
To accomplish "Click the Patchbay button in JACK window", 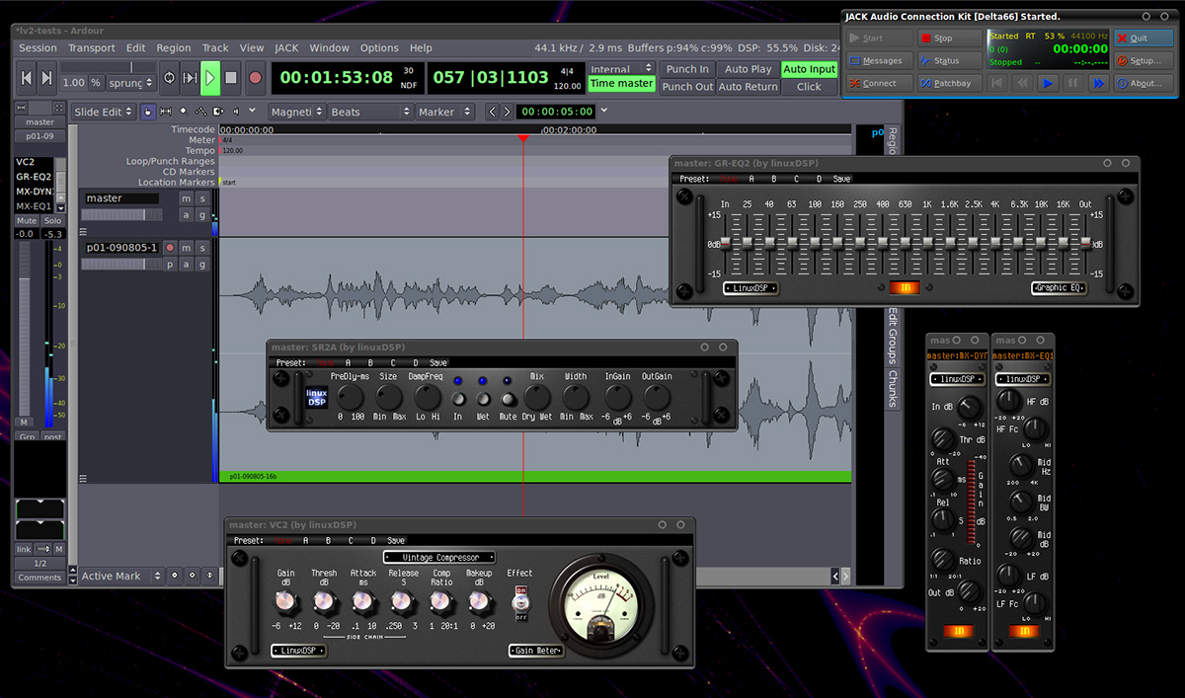I will click(x=950, y=84).
